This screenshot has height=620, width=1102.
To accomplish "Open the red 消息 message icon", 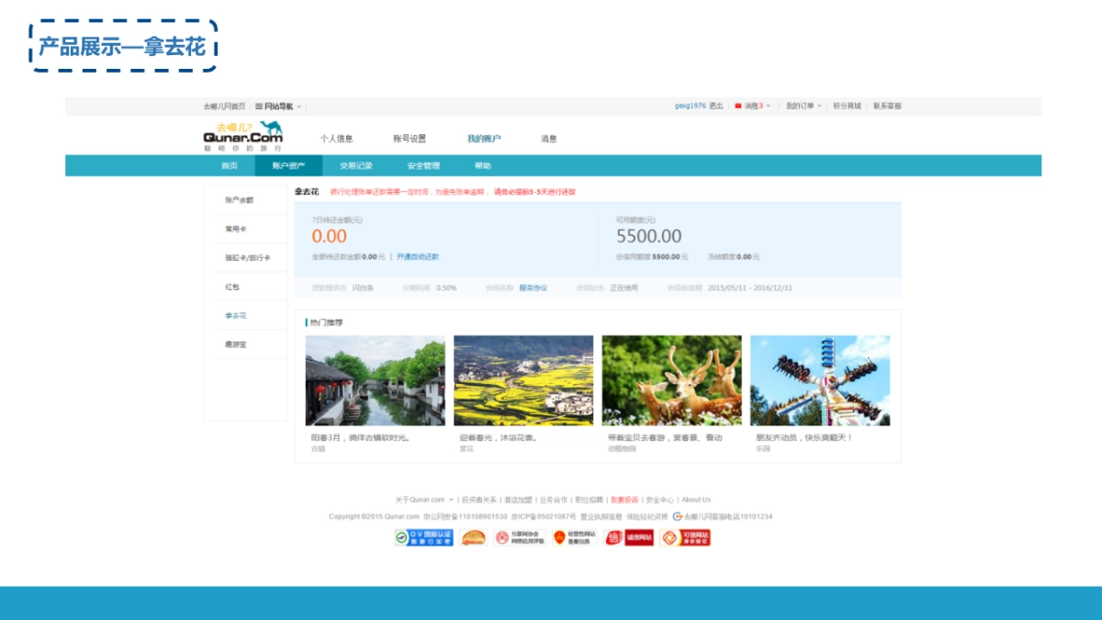I will (739, 106).
